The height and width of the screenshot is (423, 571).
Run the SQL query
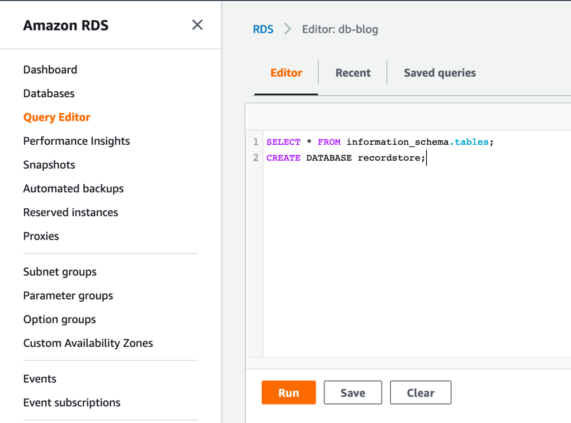(x=288, y=392)
